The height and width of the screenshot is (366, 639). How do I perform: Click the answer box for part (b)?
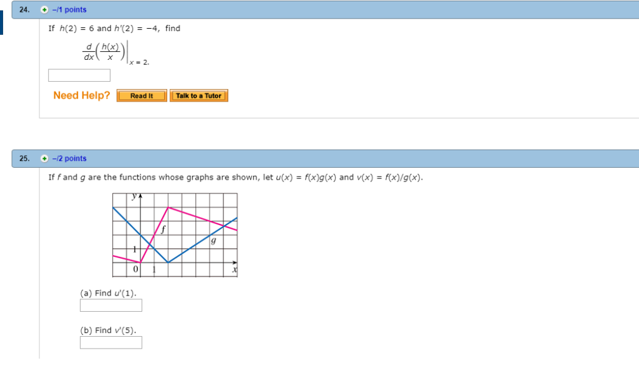[x=110, y=342]
